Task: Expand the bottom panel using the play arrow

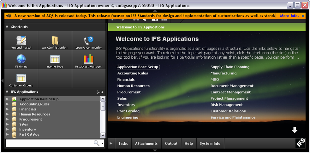Action: [x=111, y=143]
